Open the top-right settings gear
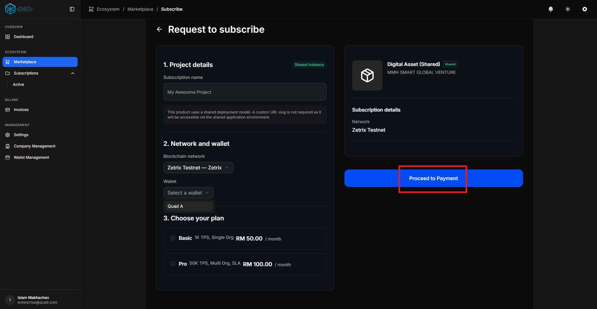 [584, 9]
